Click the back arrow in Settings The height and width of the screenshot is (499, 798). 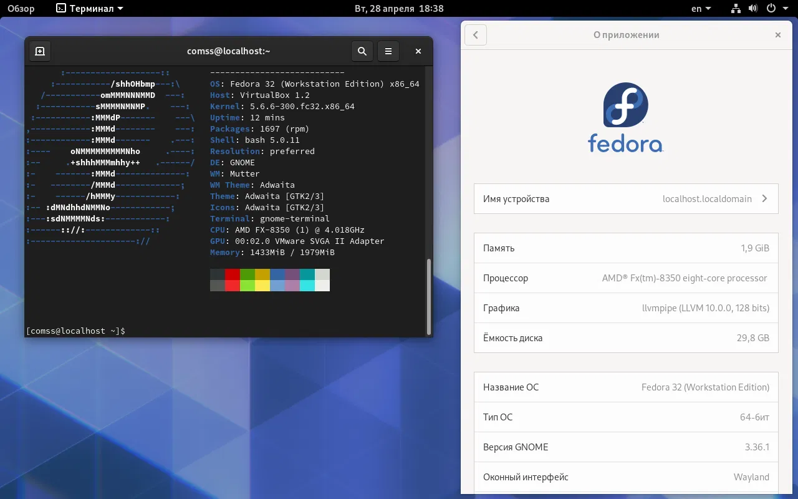[x=476, y=35]
